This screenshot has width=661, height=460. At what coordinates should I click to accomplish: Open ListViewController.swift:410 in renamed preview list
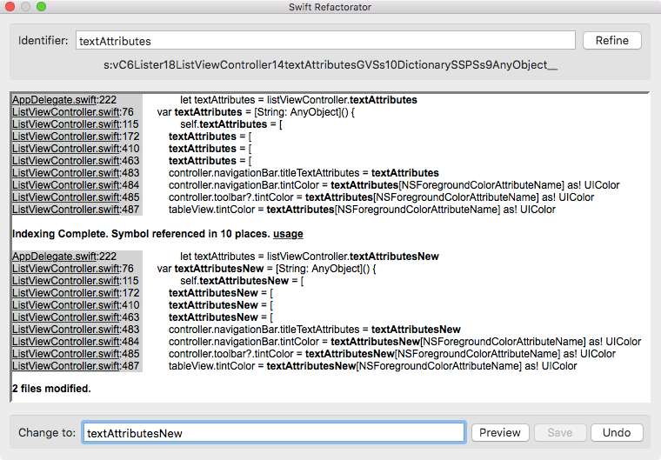pos(76,305)
